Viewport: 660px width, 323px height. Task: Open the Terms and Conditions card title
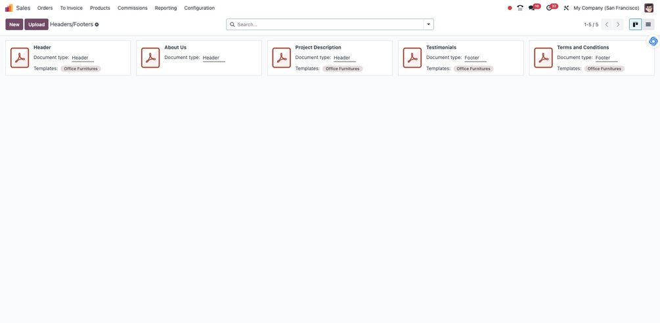click(583, 47)
